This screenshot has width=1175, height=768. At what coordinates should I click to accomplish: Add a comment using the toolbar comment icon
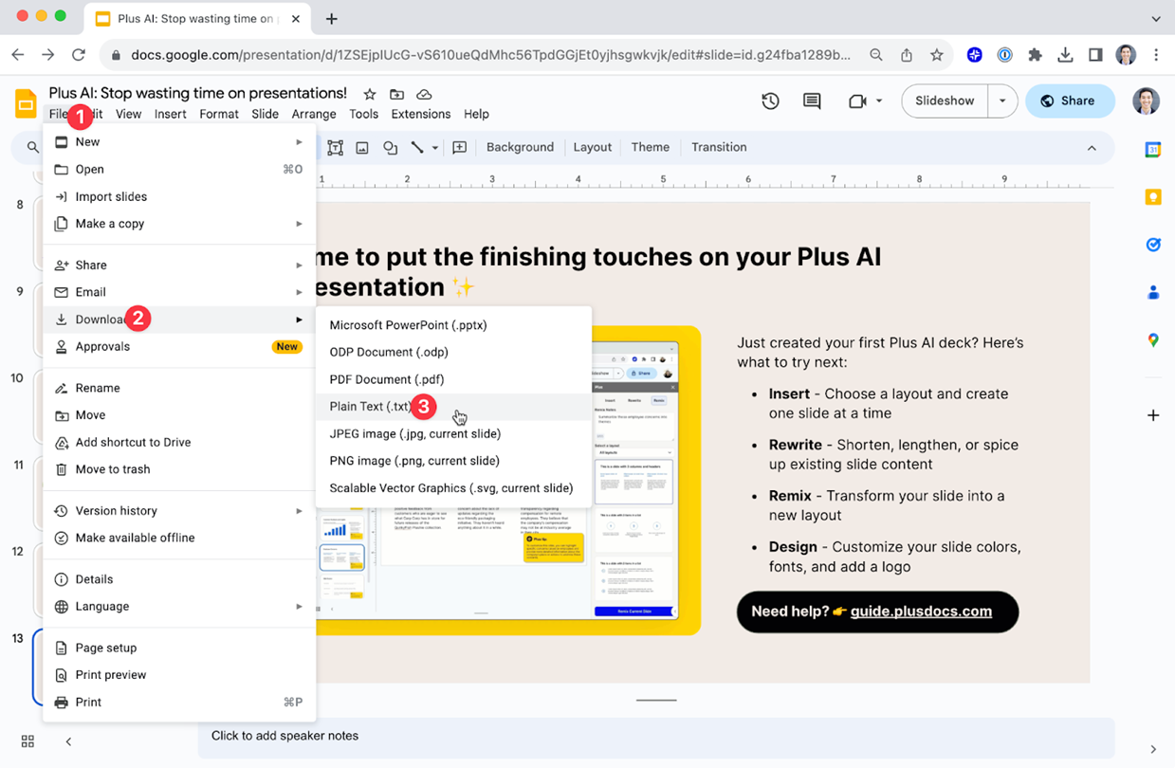pos(812,100)
